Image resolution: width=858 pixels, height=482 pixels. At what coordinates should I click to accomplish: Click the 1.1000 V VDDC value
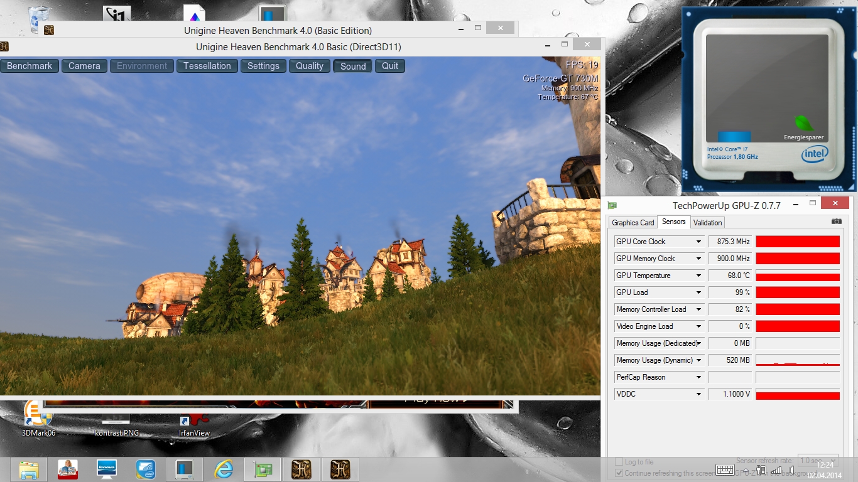pos(730,394)
